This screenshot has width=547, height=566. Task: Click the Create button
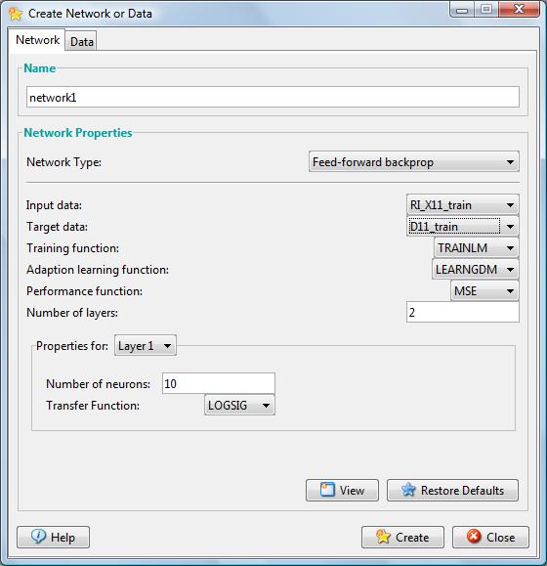(x=402, y=537)
